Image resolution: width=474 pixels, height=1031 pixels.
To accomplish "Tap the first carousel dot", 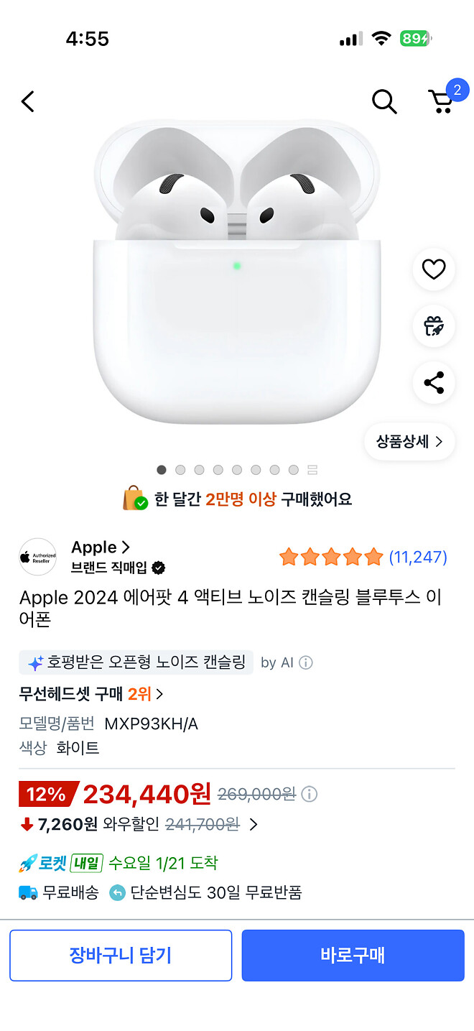I will (x=162, y=469).
